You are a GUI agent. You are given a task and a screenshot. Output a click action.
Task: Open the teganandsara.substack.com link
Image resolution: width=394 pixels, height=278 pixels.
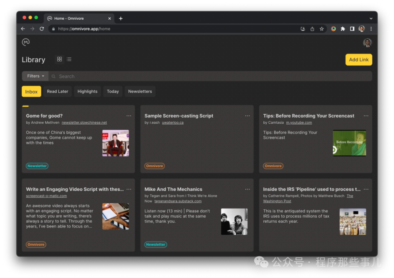tap(178, 201)
